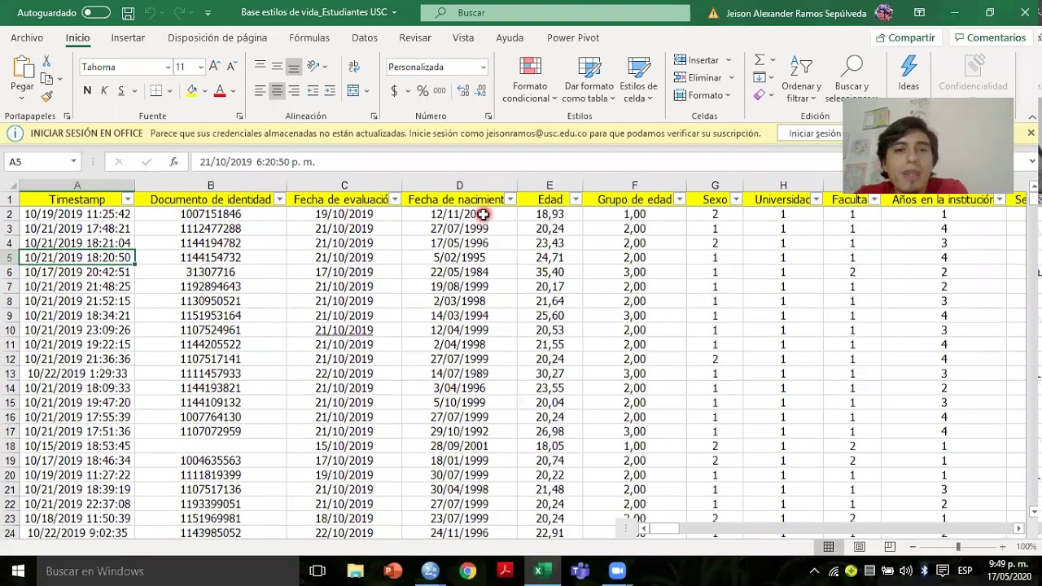Align text to the left

click(x=260, y=90)
